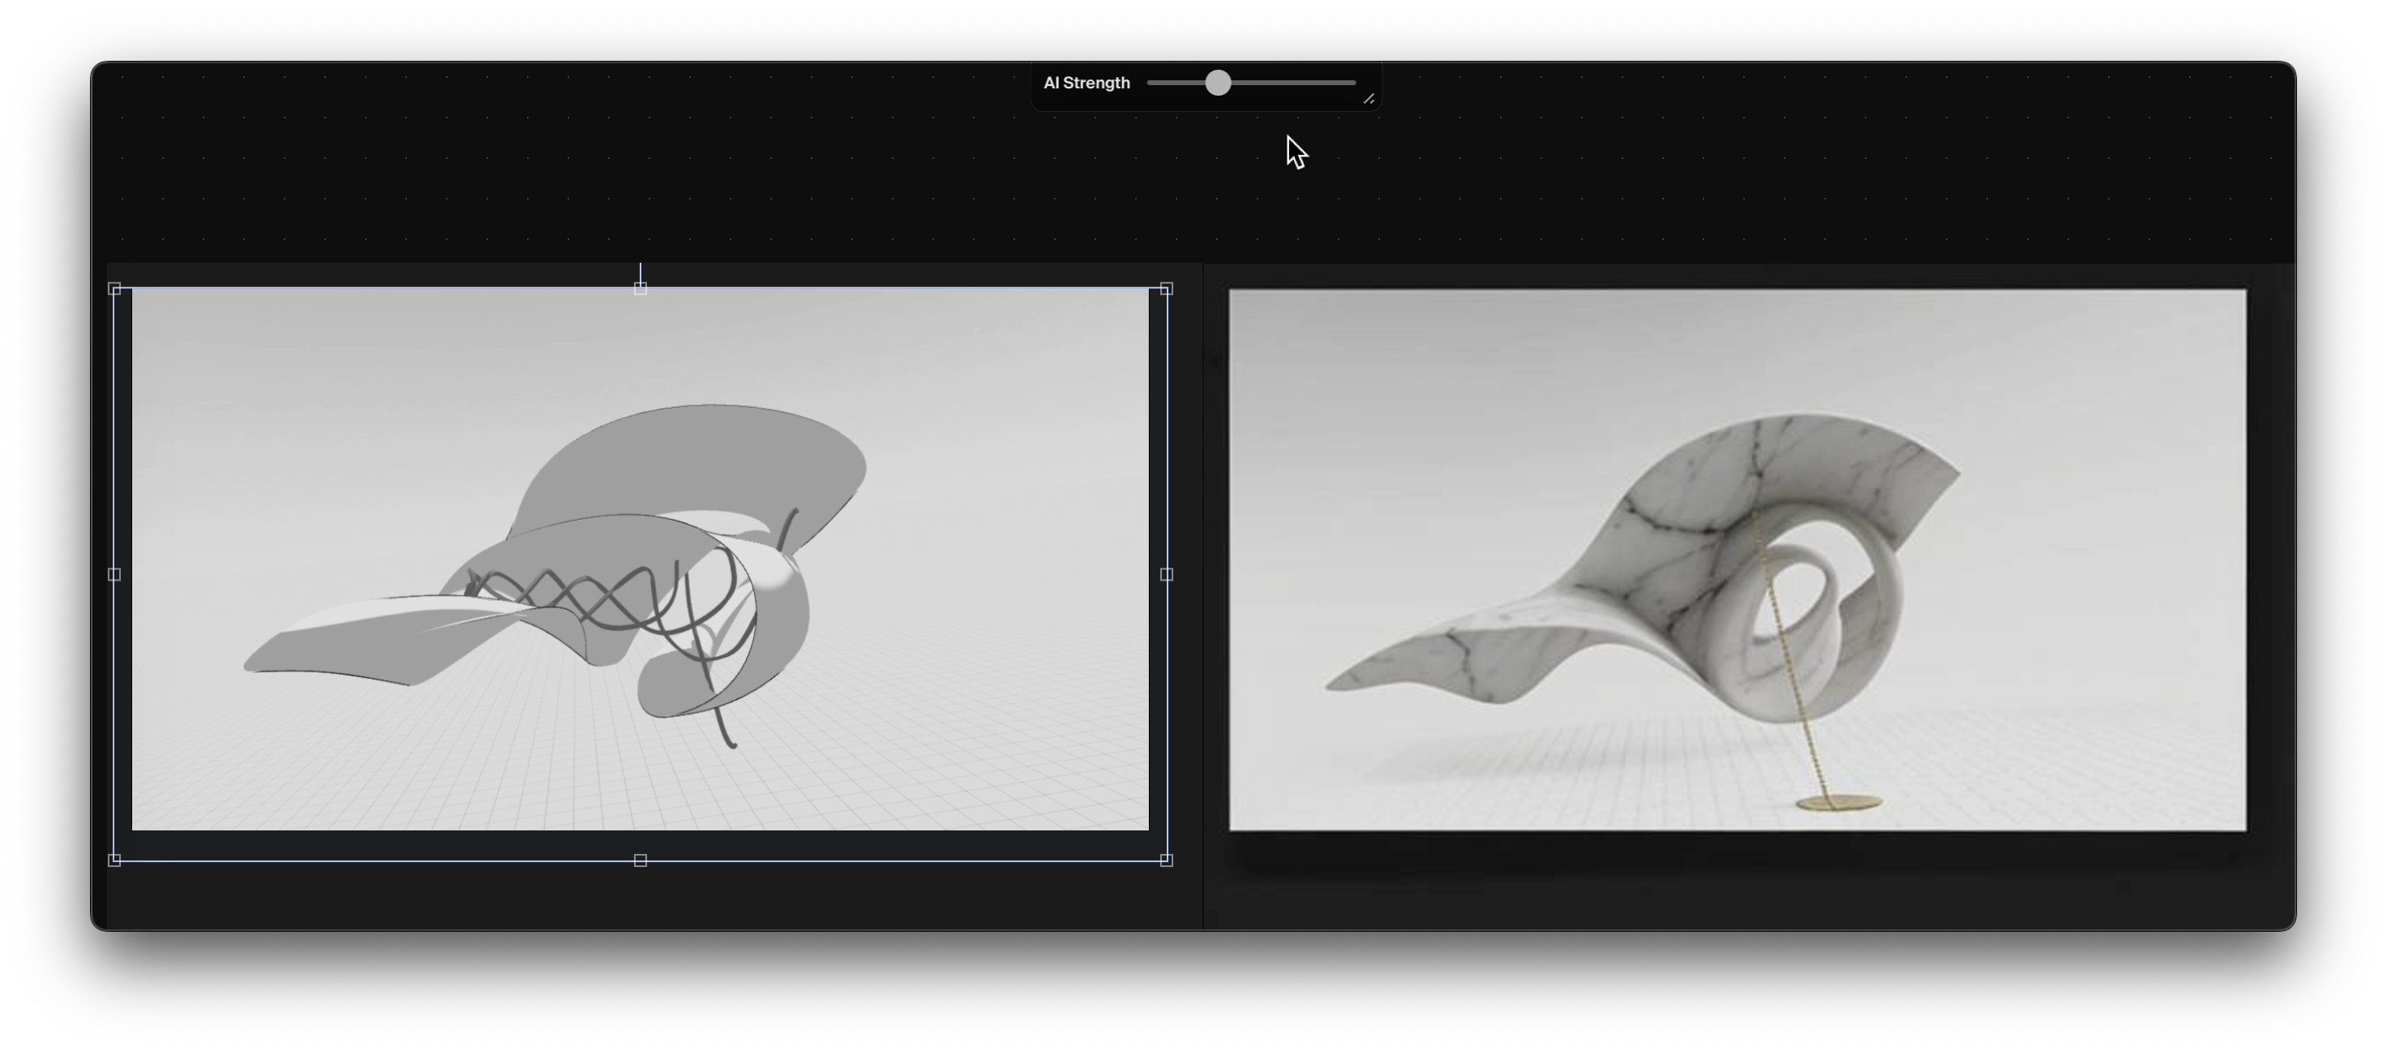
Task: Click the AI Strength slider knob
Action: pos(1218,84)
